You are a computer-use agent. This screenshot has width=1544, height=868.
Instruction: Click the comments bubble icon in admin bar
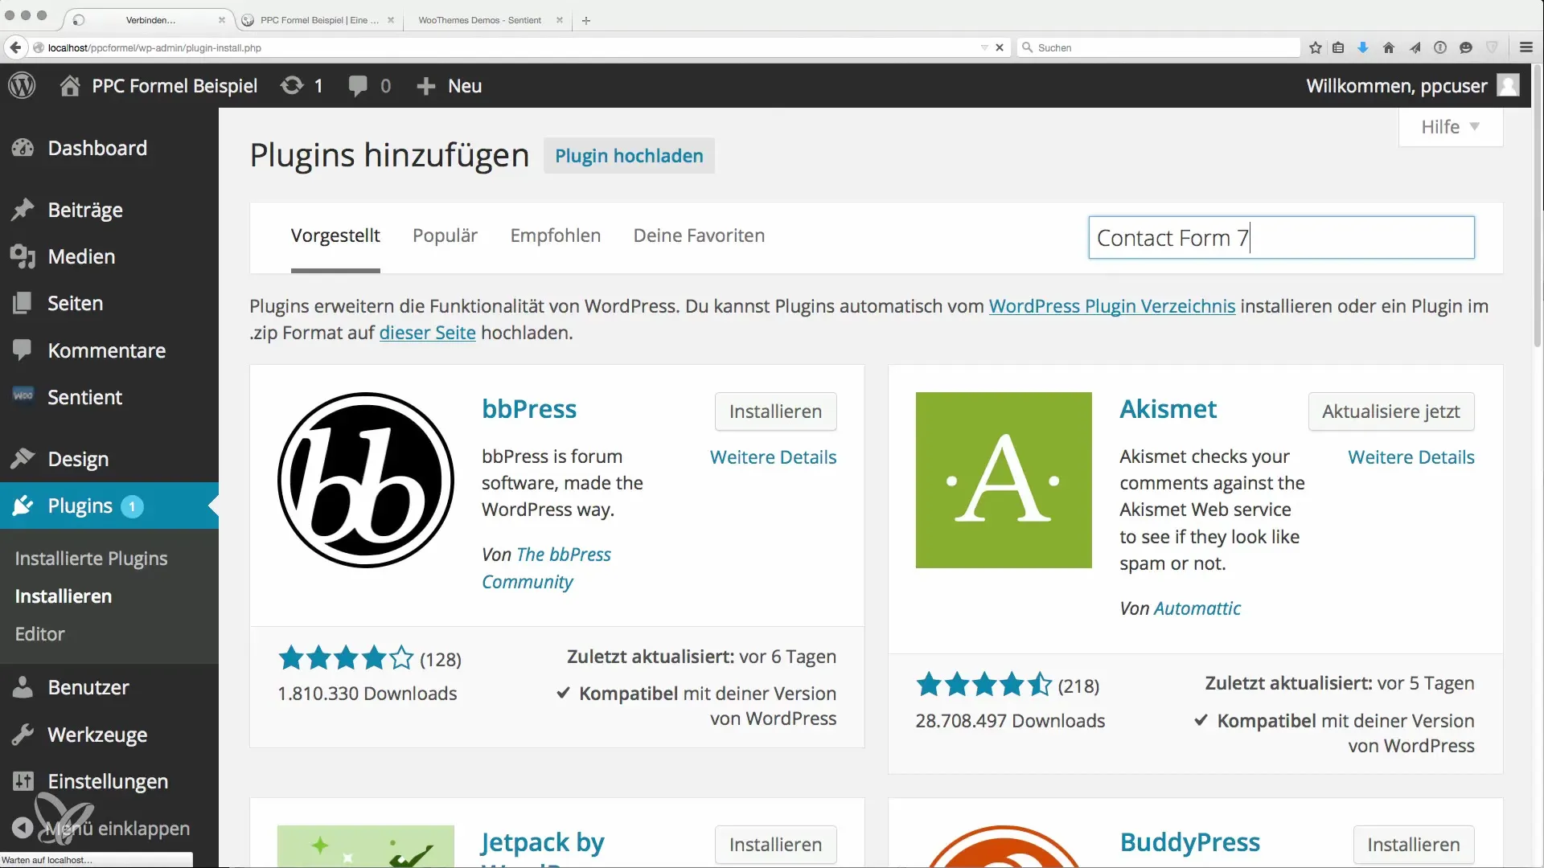358,85
